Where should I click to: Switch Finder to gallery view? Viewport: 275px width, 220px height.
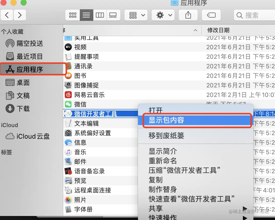pyautogui.click(x=113, y=15)
